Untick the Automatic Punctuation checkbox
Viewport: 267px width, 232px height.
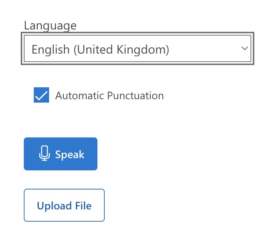pyautogui.click(x=41, y=95)
